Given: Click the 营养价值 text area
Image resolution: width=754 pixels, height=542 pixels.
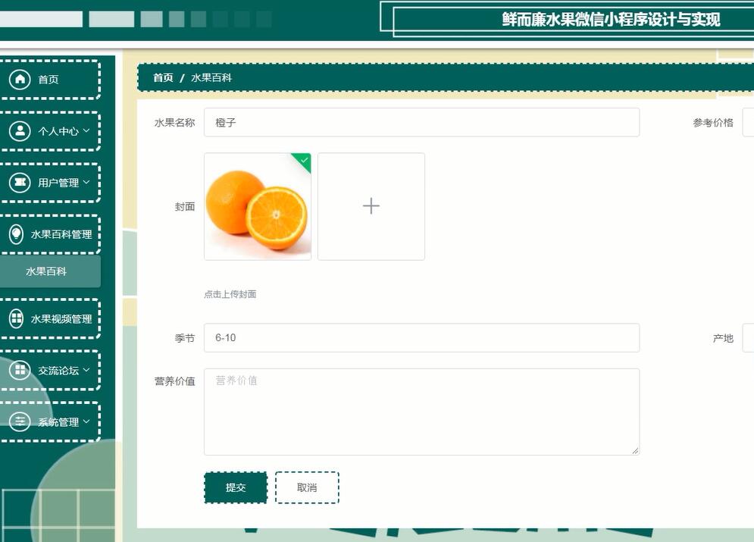Looking at the screenshot, I should 422,412.
